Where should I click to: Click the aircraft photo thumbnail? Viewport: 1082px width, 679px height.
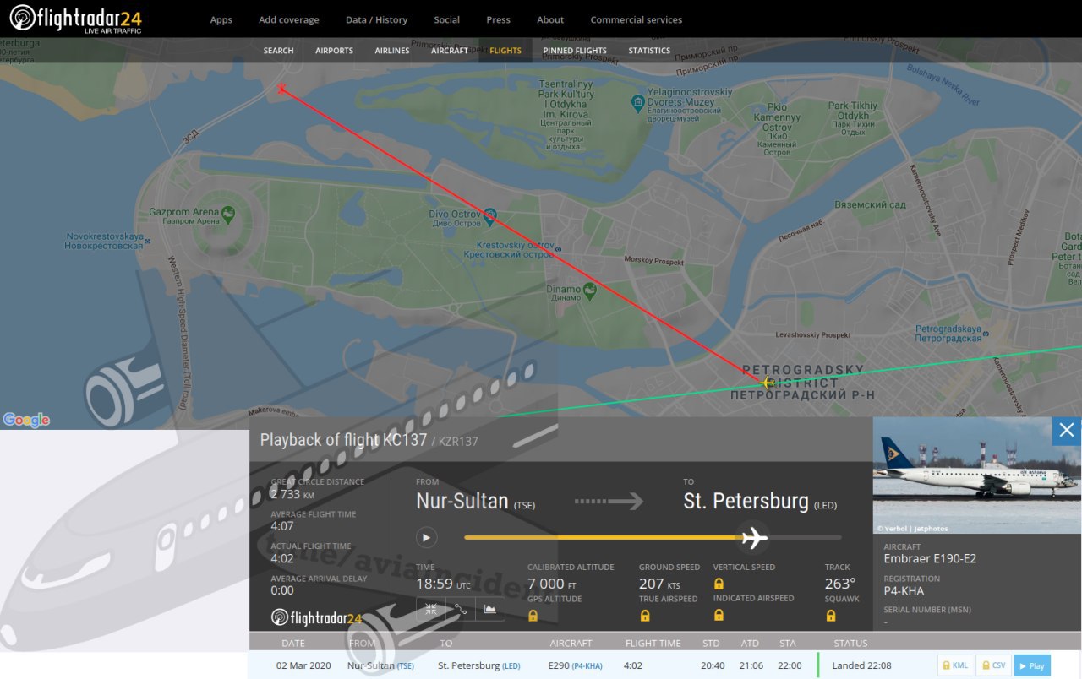coord(977,475)
